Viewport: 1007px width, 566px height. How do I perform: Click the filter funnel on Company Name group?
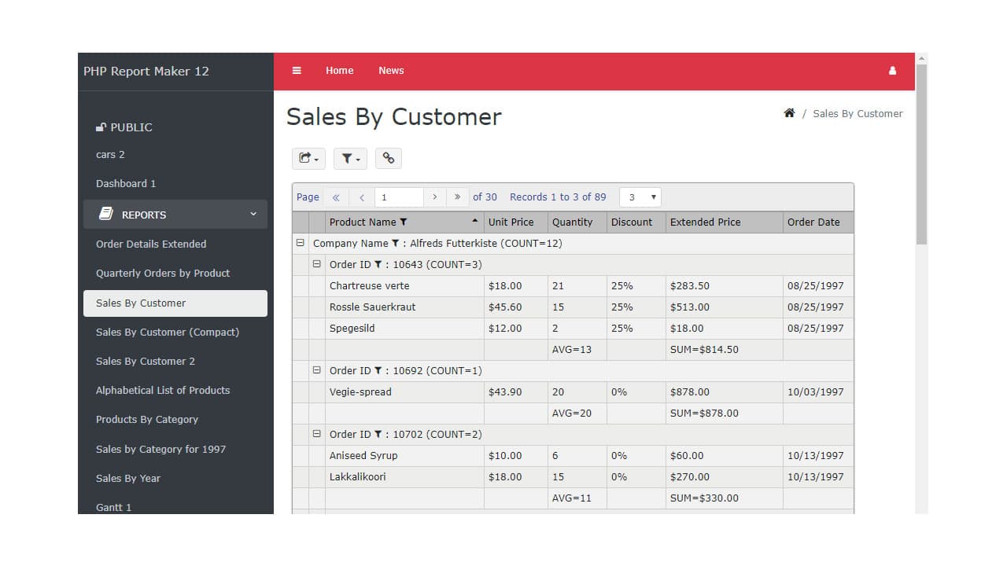click(395, 243)
